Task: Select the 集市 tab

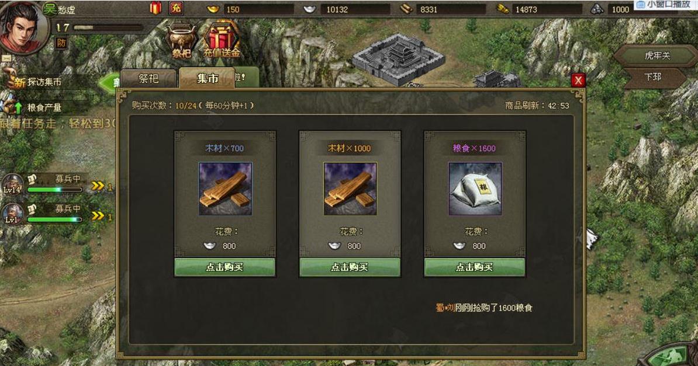Action: click(208, 78)
